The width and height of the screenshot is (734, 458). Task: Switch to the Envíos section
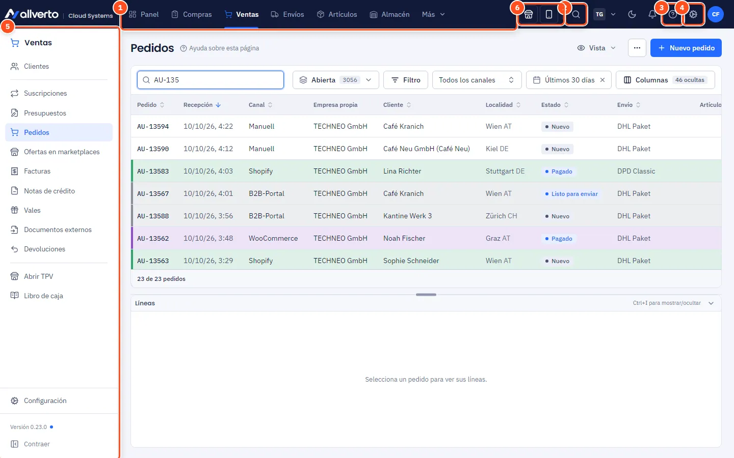(x=287, y=14)
